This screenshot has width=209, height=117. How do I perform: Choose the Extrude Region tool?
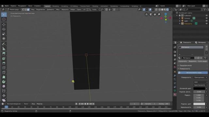4,54
